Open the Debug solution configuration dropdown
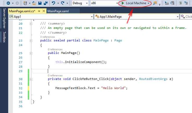This screenshot has height=113, width=192. pos(80,3)
